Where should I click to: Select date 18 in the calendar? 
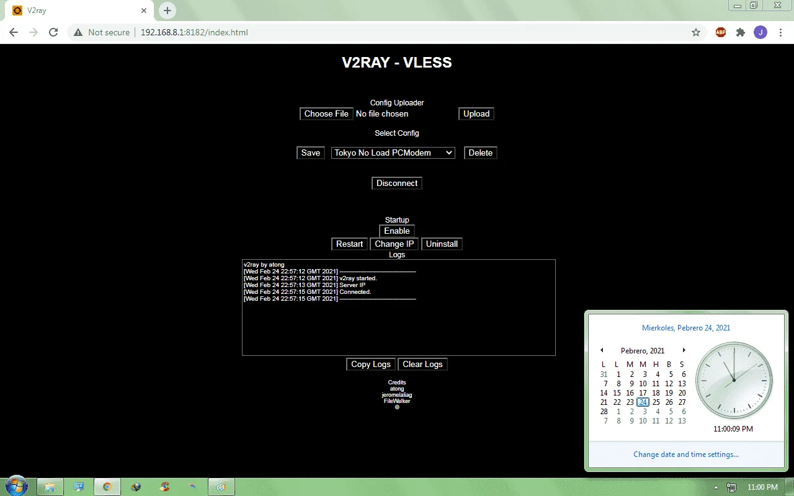(656, 393)
